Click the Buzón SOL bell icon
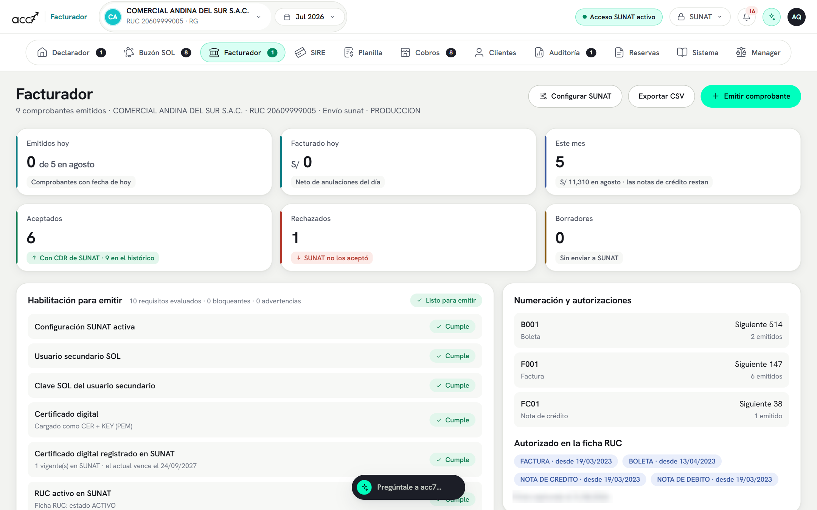This screenshot has height=510, width=817. [x=129, y=53]
